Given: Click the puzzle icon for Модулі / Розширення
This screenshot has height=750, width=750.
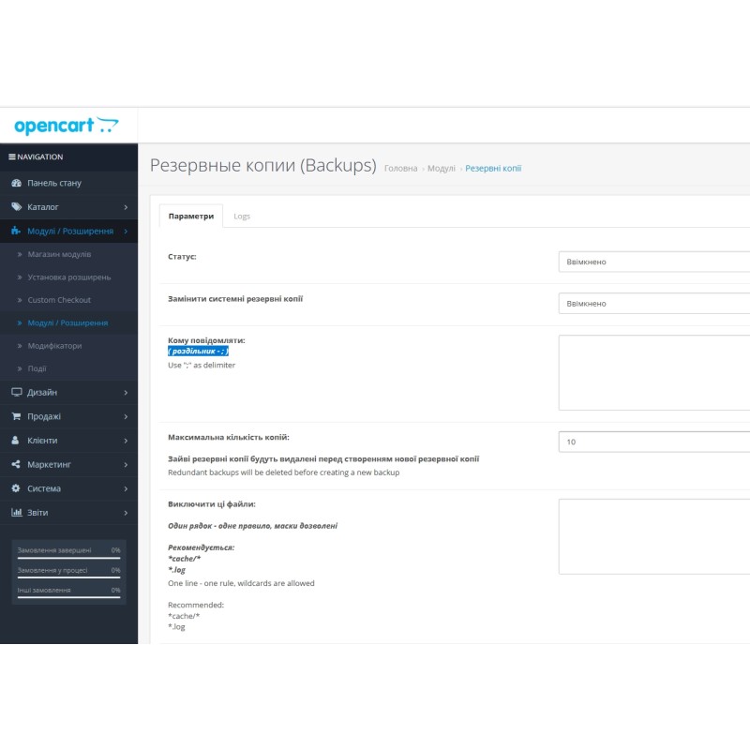Looking at the screenshot, I should point(16,231).
